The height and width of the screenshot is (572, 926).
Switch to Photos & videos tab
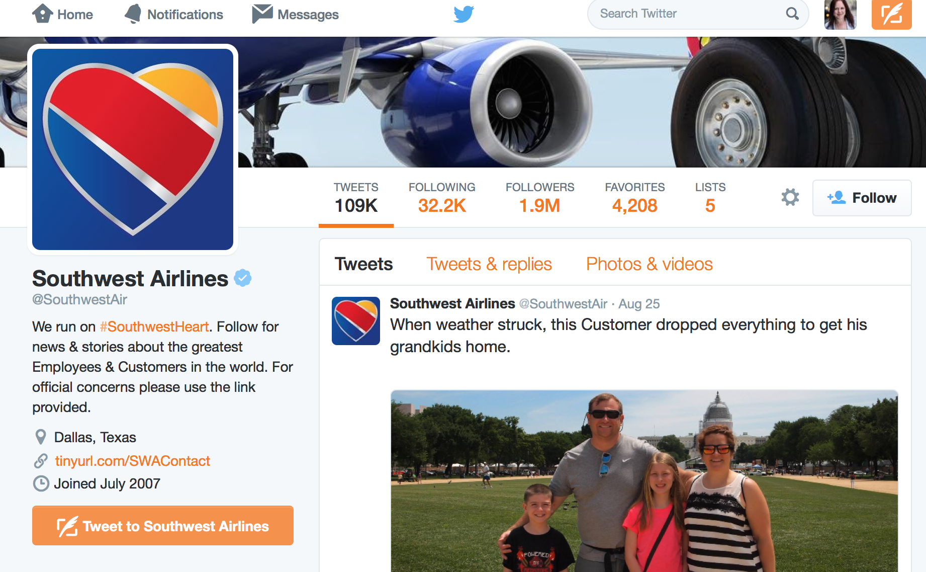click(x=649, y=264)
